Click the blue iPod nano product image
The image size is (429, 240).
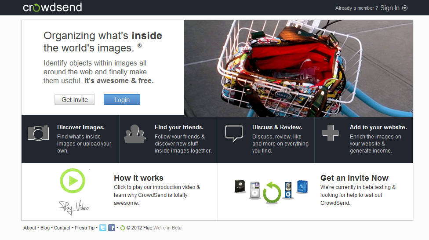[x=288, y=190]
